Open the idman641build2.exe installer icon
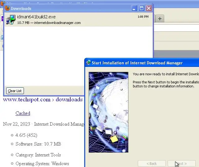The image size is (199, 167). [x=11, y=20]
